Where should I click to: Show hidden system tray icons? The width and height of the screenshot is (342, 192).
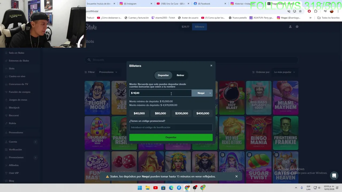point(296,188)
